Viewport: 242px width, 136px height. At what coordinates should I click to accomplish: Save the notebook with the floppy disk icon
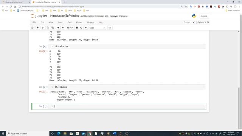32,28
